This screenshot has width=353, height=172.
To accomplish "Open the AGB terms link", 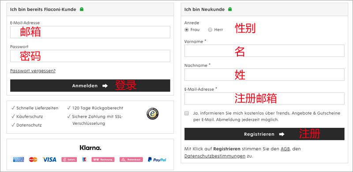I will pos(285,149).
